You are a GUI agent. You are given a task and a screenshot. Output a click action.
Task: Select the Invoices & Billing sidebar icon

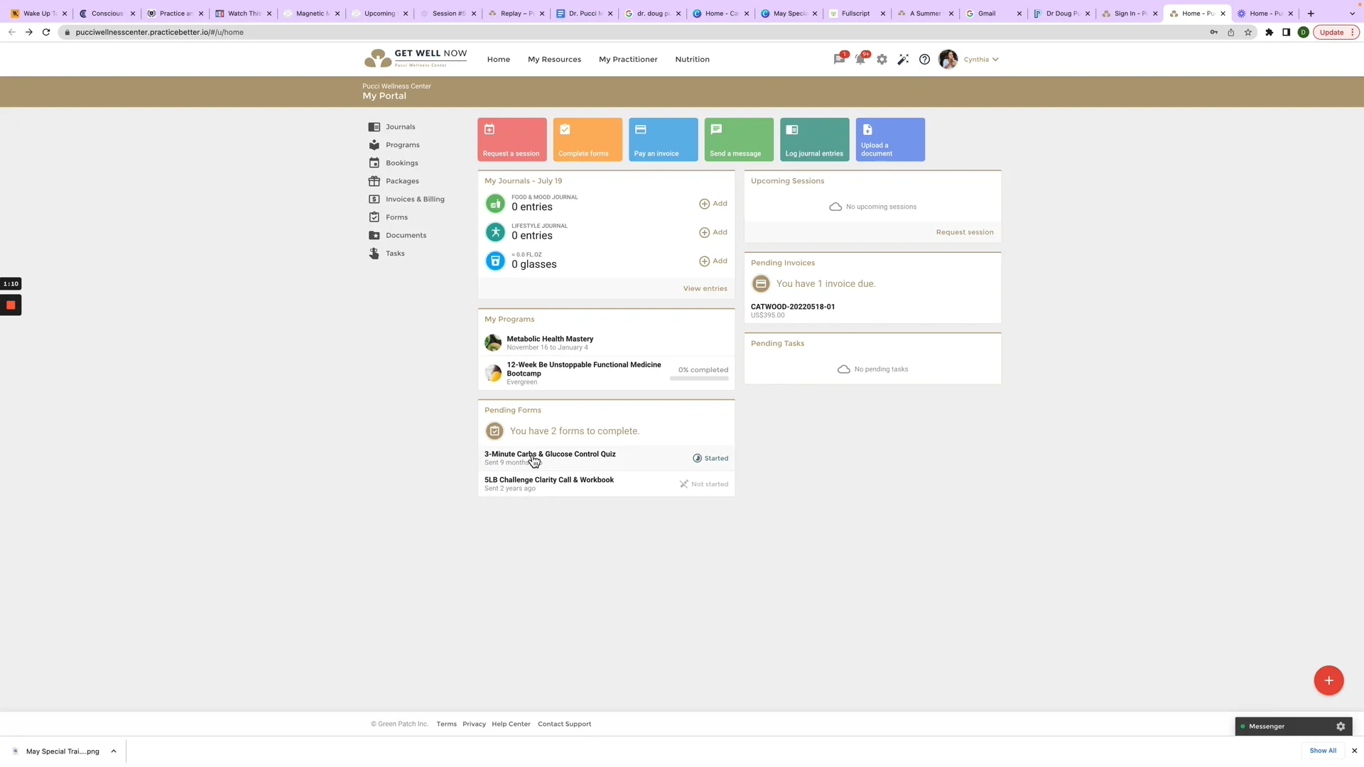coord(374,200)
